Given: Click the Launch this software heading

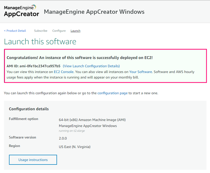Looking at the screenshot, I should tap(40, 41).
